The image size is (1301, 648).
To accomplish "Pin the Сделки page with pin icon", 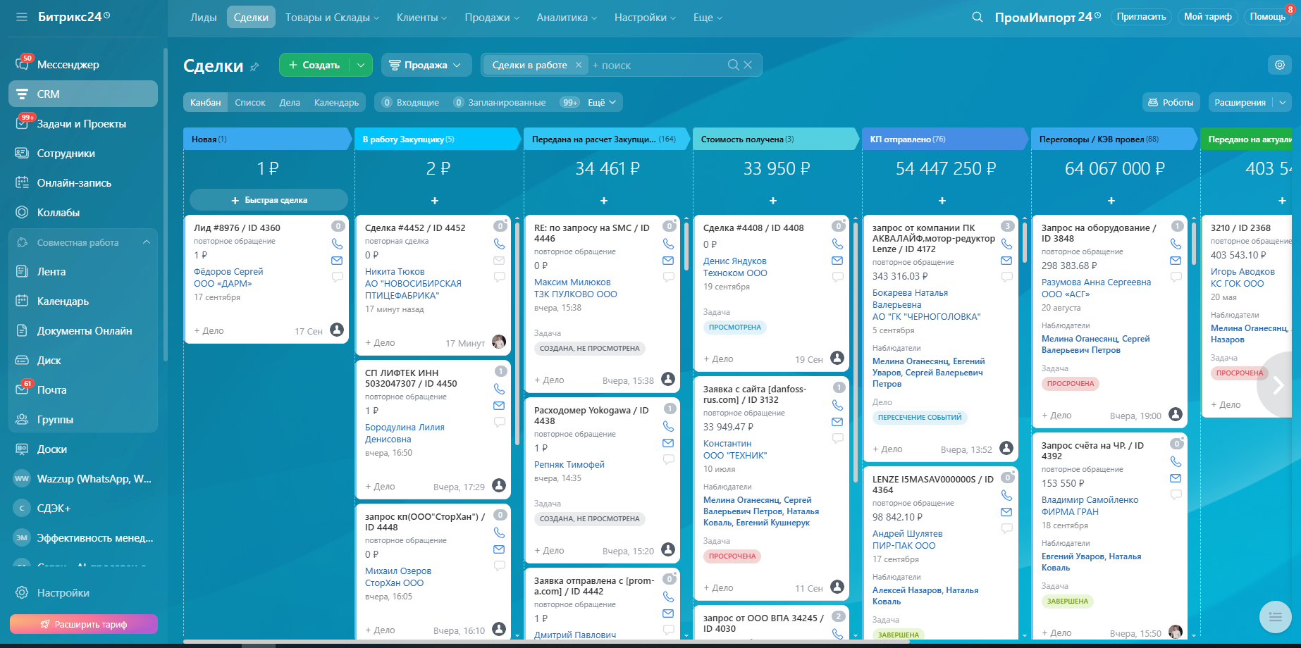I will click(255, 67).
